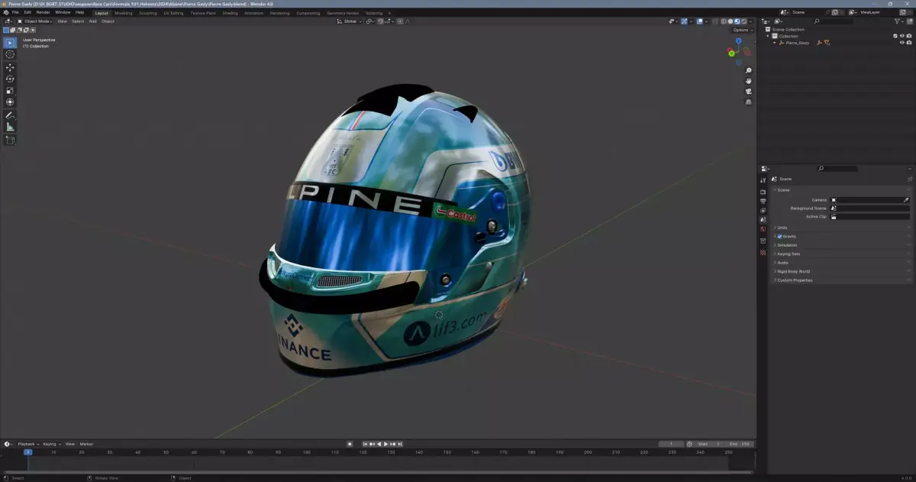The width and height of the screenshot is (916, 482).
Task: Disable Pierre_Gasly render camera icon
Action: [908, 43]
